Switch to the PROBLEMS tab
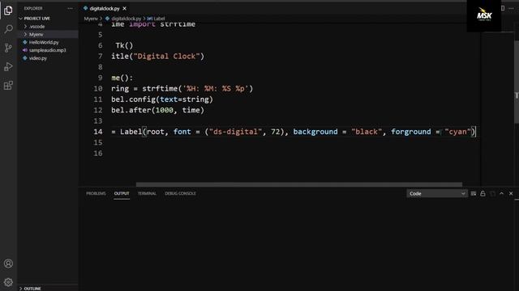Image resolution: width=519 pixels, height=291 pixels. (96, 193)
